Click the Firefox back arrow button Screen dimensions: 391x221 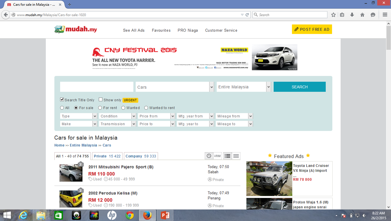(x=6, y=15)
